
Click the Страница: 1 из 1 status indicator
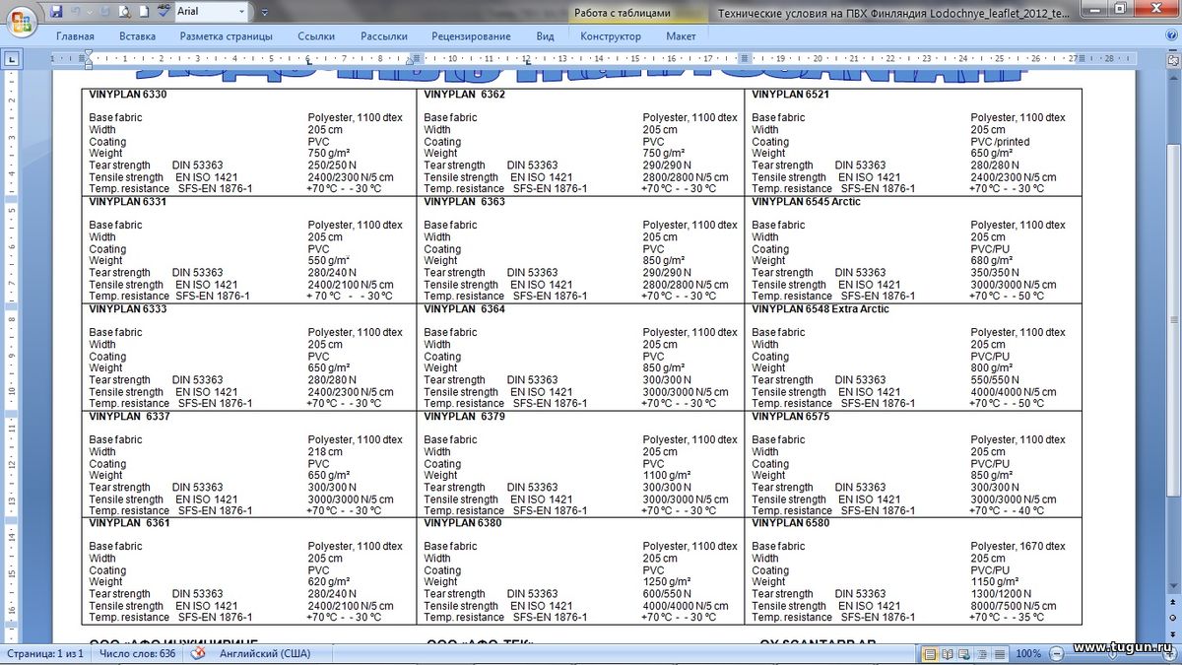point(45,653)
